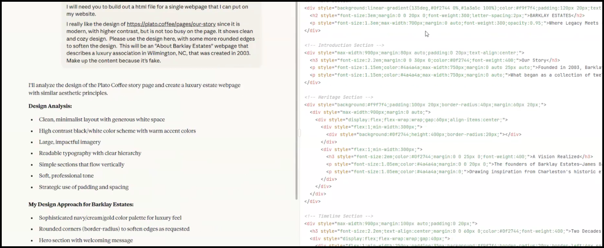The height and width of the screenshot is (248, 604).
Task: Click the '<!-- Introduction Section -->' code comment
Action: 344,45
